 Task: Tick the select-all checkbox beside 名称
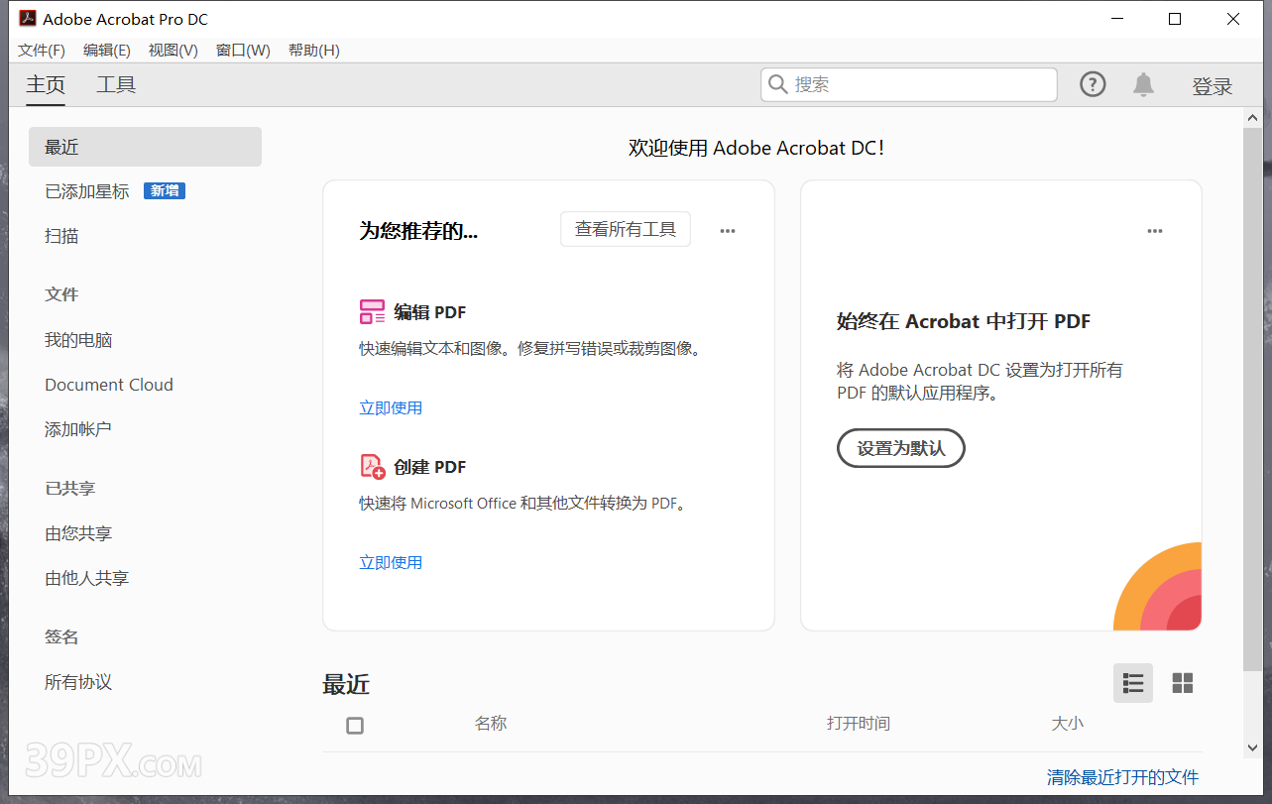[x=355, y=726]
